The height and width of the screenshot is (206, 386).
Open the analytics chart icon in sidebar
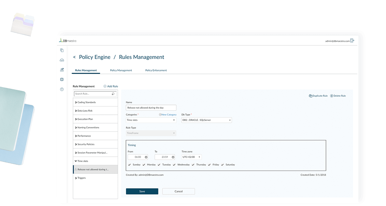(62, 70)
